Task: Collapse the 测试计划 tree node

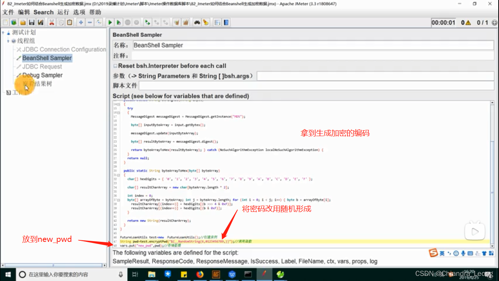Action: tap(3, 33)
